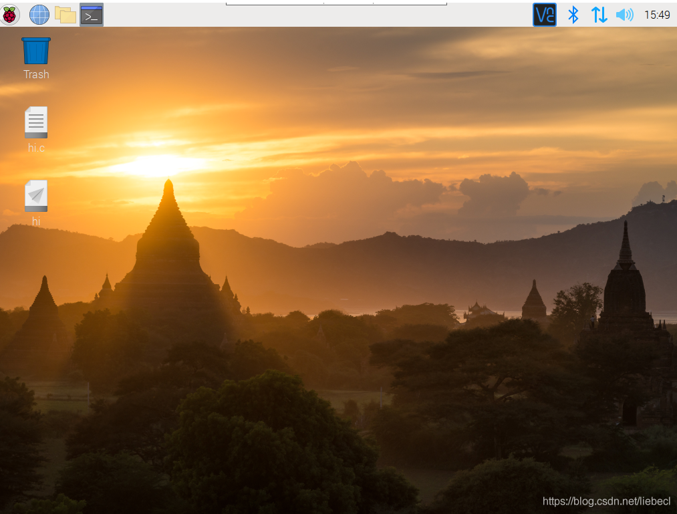Click the hi filename label
The width and height of the screenshot is (677, 514).
tap(36, 221)
